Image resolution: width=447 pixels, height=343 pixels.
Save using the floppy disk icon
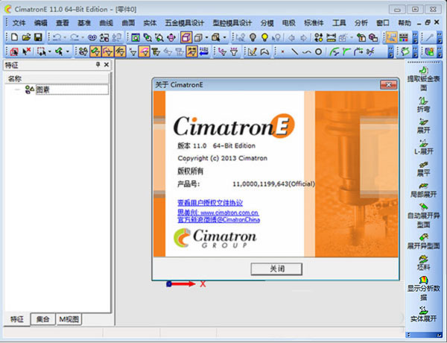pos(38,37)
